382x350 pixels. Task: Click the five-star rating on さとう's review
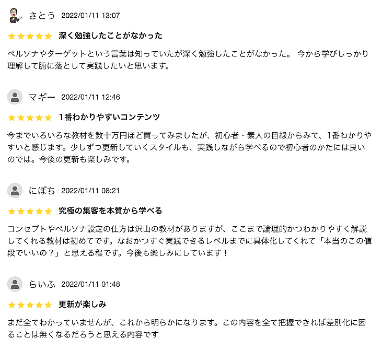(30, 36)
